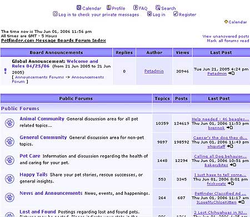Viewport: 250px width, 217px height.
Task: Select the Log in menu link
Action: [159, 14]
